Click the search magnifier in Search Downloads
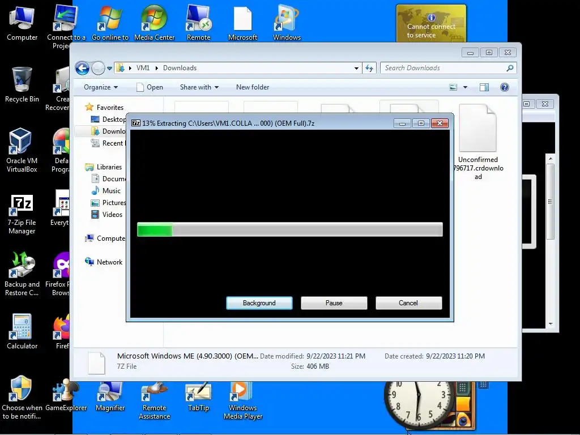Image resolution: width=580 pixels, height=435 pixels. click(510, 68)
